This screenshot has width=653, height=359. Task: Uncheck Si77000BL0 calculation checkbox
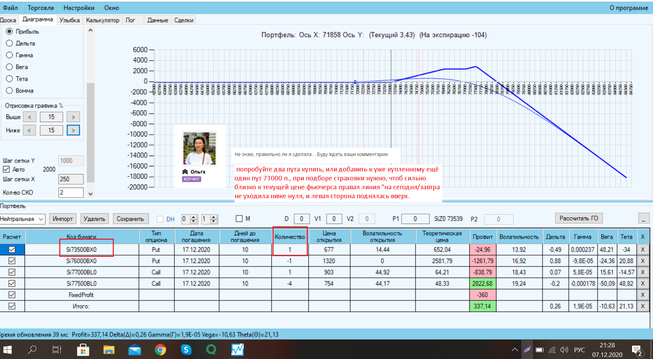coord(12,272)
